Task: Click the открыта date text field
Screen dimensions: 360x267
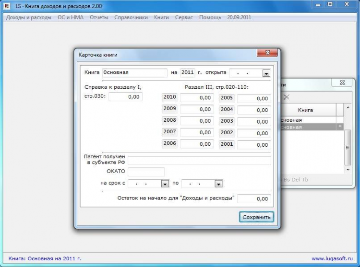Action: [x=246, y=73]
